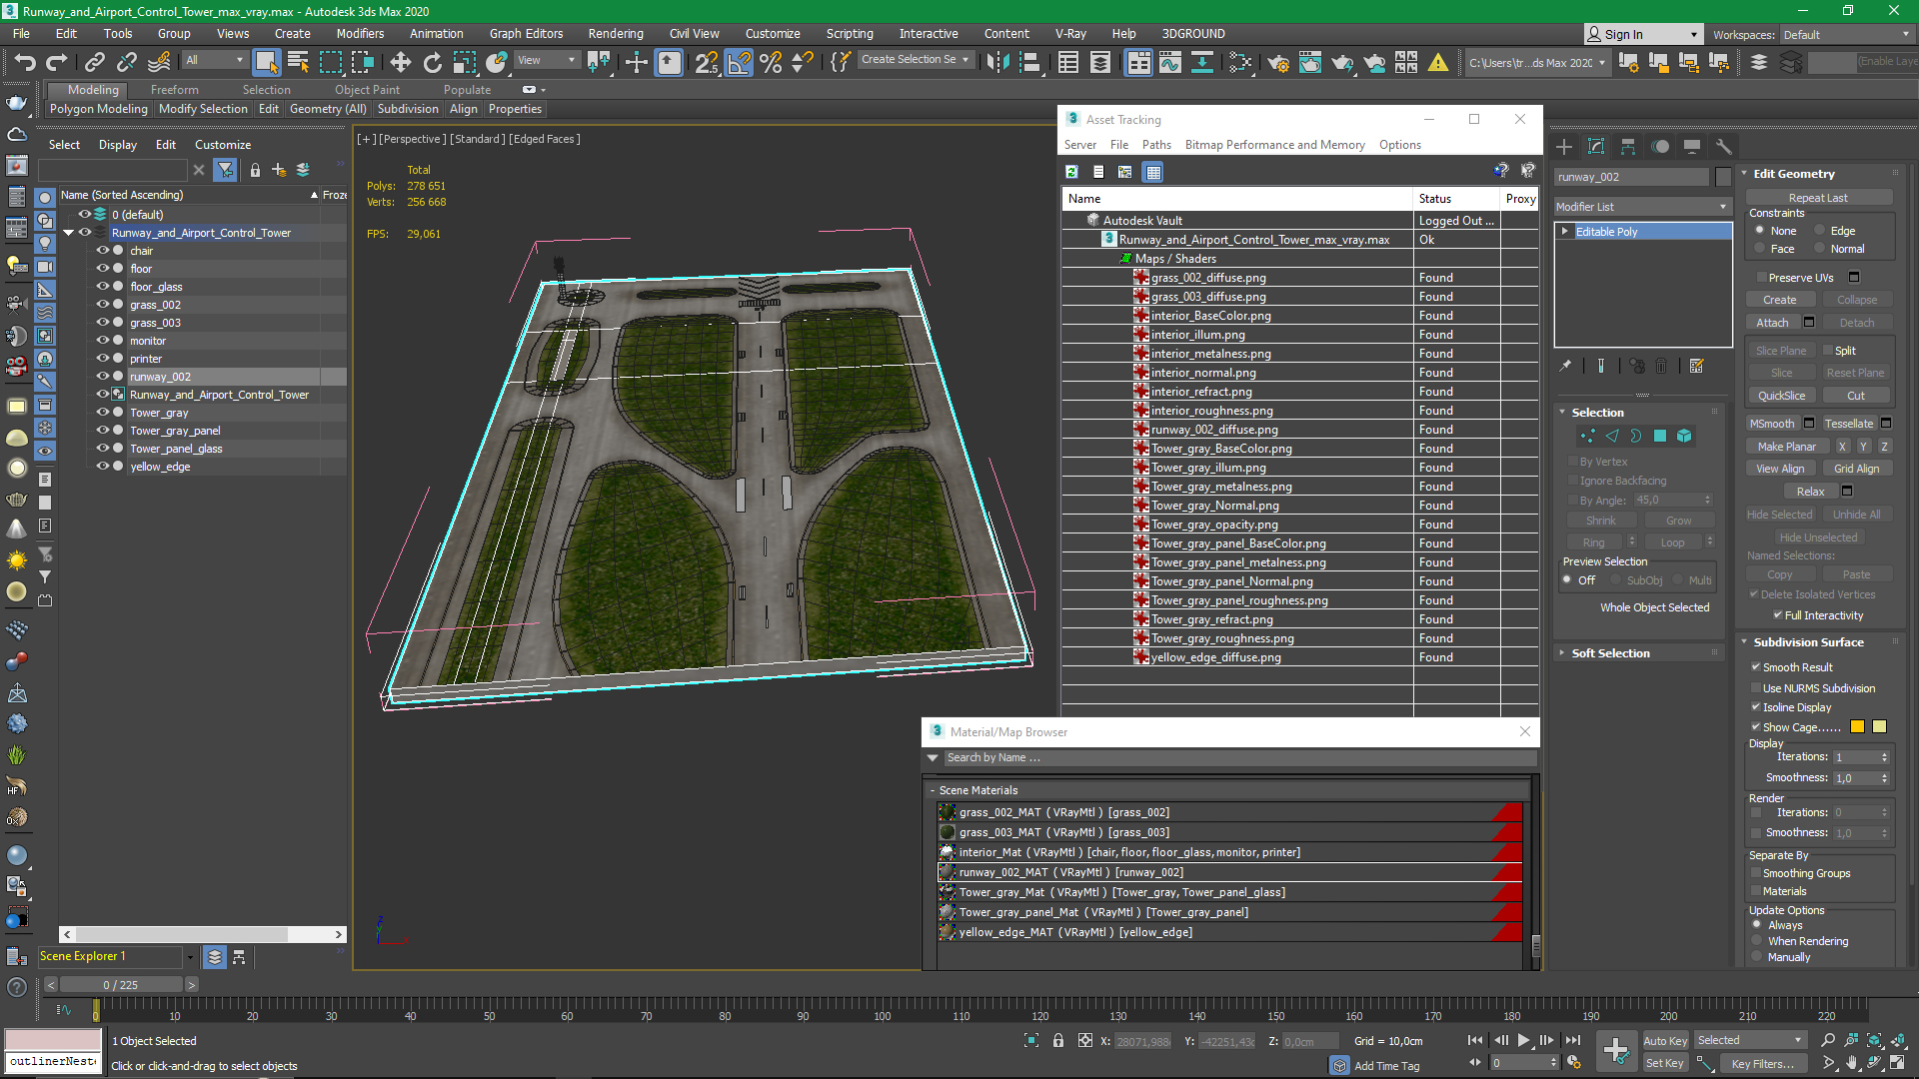Toggle the selection lock padlock in status bar
Screen dimensions: 1919x1079
pyautogui.click(x=1058, y=1041)
